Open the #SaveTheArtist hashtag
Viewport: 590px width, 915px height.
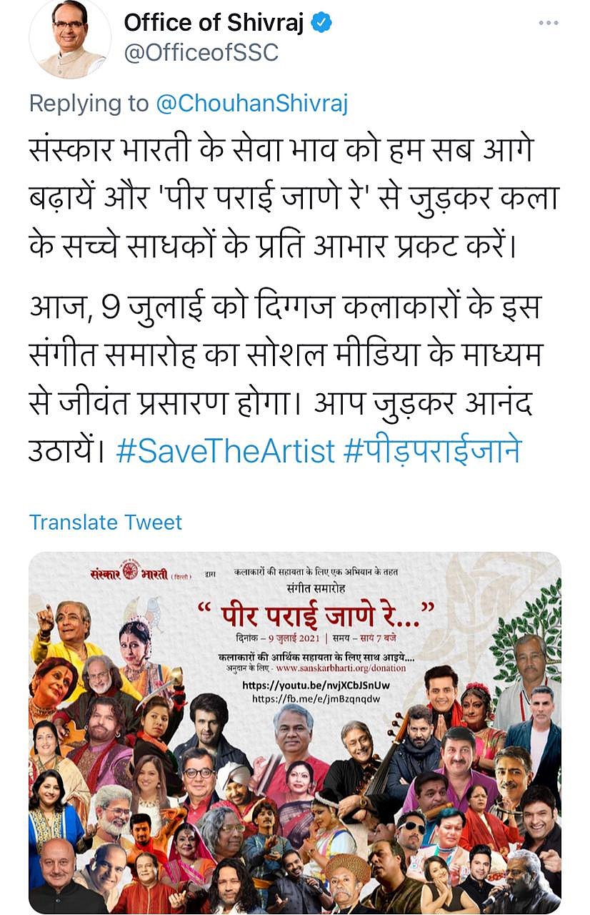click(225, 451)
